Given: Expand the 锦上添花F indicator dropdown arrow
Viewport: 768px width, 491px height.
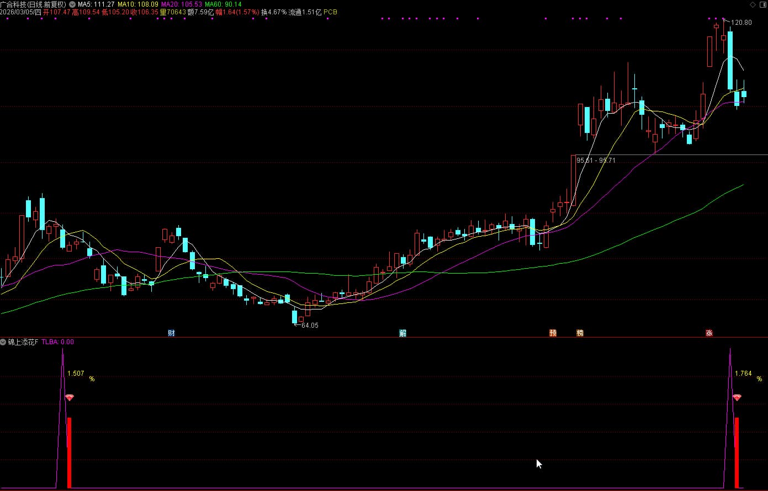Looking at the screenshot, I should (x=3, y=342).
